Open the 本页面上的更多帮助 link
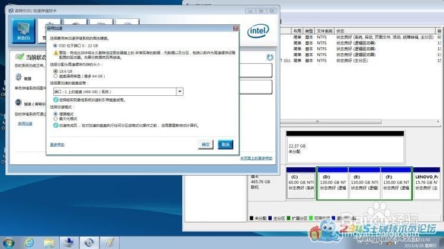The width and height of the screenshot is (444, 249). (x=256, y=158)
